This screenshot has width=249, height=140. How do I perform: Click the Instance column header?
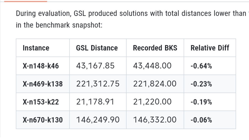[36, 48]
